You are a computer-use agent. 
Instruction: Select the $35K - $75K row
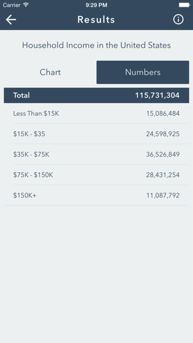tap(96, 154)
